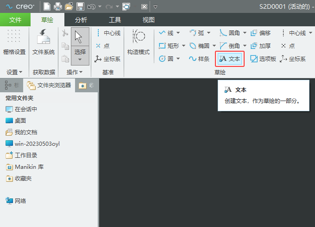This screenshot has width=315, height=227.
Task: Click the Print icon in top toolbar
Action: click(58, 6)
